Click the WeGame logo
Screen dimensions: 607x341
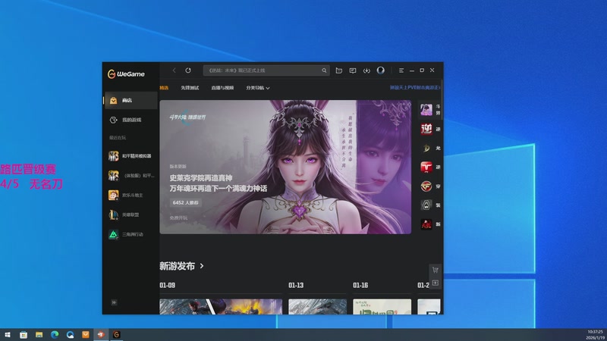126,74
